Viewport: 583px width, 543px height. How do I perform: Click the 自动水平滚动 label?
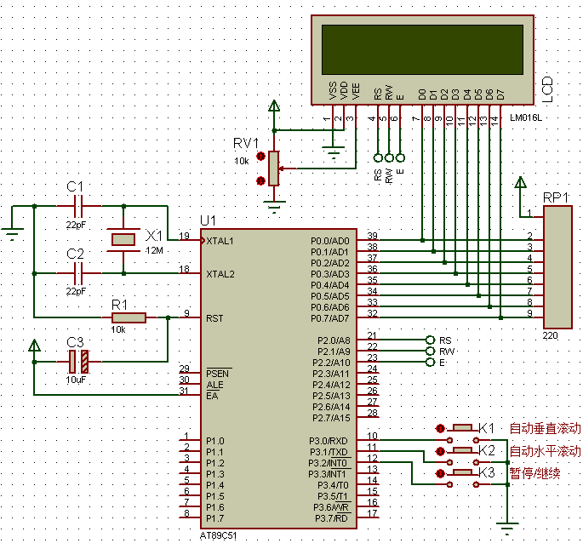[545, 451]
